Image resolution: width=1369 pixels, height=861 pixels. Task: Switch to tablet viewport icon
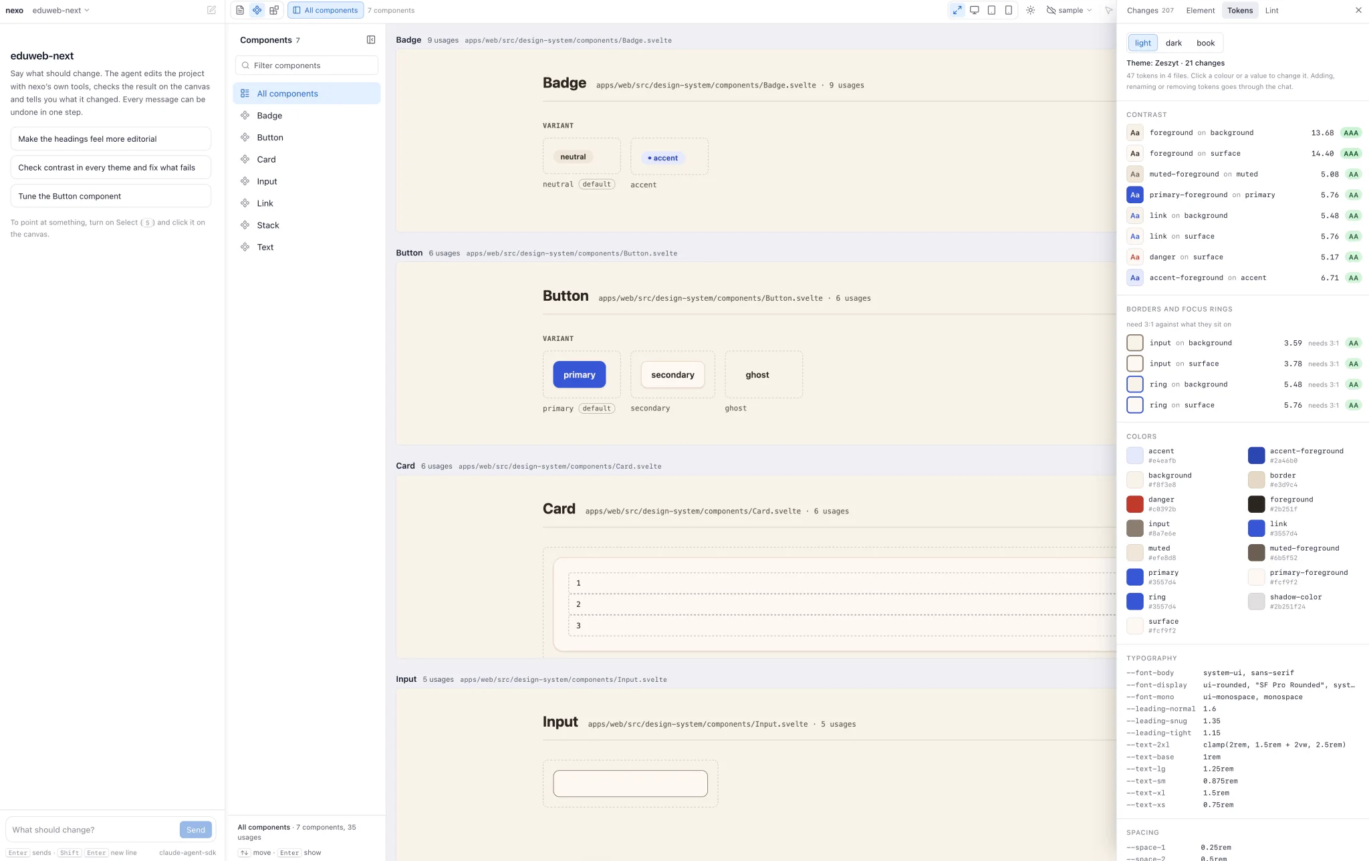pos(991,10)
